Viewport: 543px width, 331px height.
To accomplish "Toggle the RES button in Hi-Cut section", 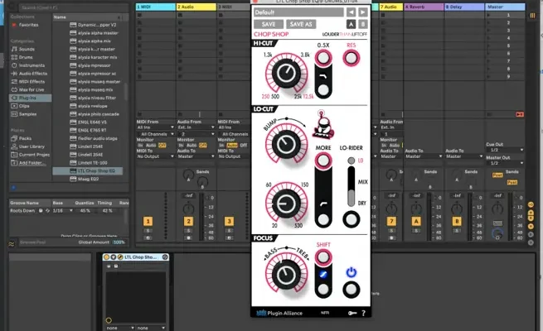I will (351, 57).
